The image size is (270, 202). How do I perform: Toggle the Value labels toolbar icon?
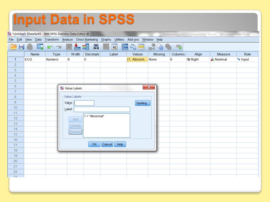click(x=152, y=47)
